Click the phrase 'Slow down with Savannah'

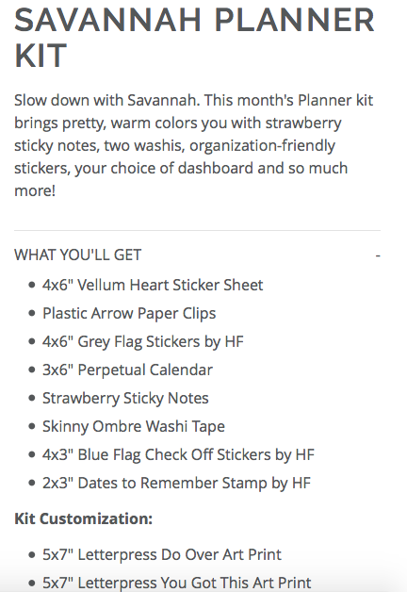[x=106, y=101]
